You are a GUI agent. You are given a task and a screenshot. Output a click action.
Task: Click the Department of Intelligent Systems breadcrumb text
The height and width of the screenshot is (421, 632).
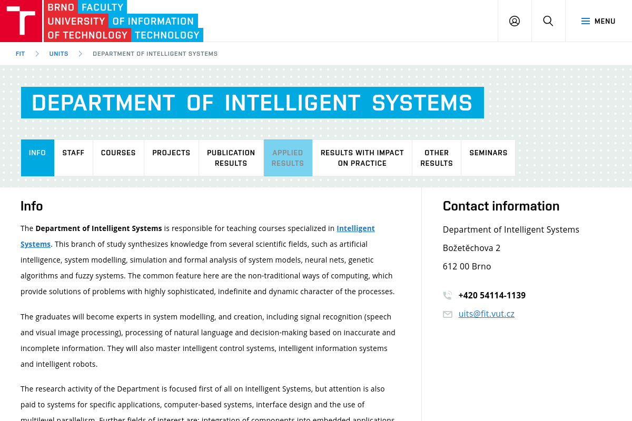click(155, 54)
